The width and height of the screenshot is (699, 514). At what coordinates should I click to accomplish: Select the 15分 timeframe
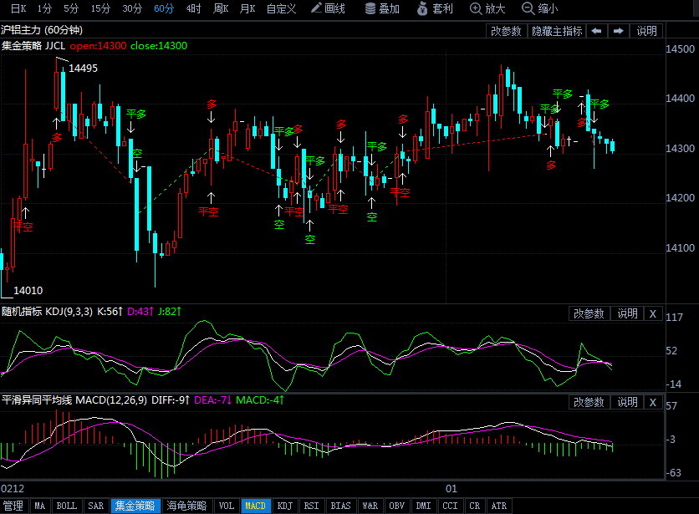[100, 8]
